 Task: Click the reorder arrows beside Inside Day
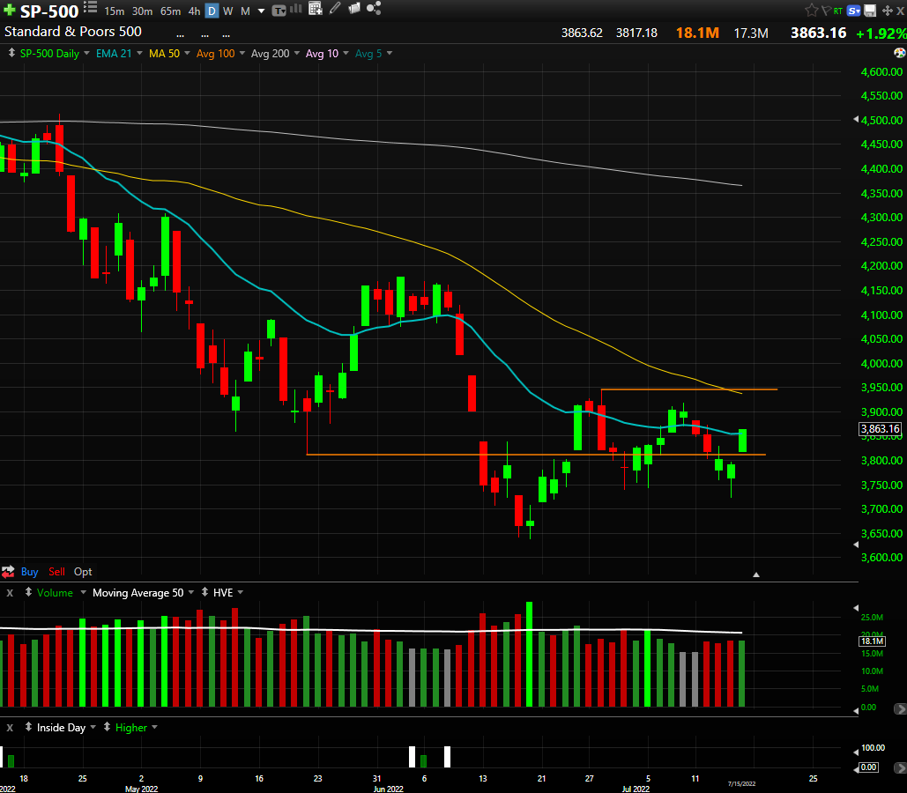coord(28,727)
